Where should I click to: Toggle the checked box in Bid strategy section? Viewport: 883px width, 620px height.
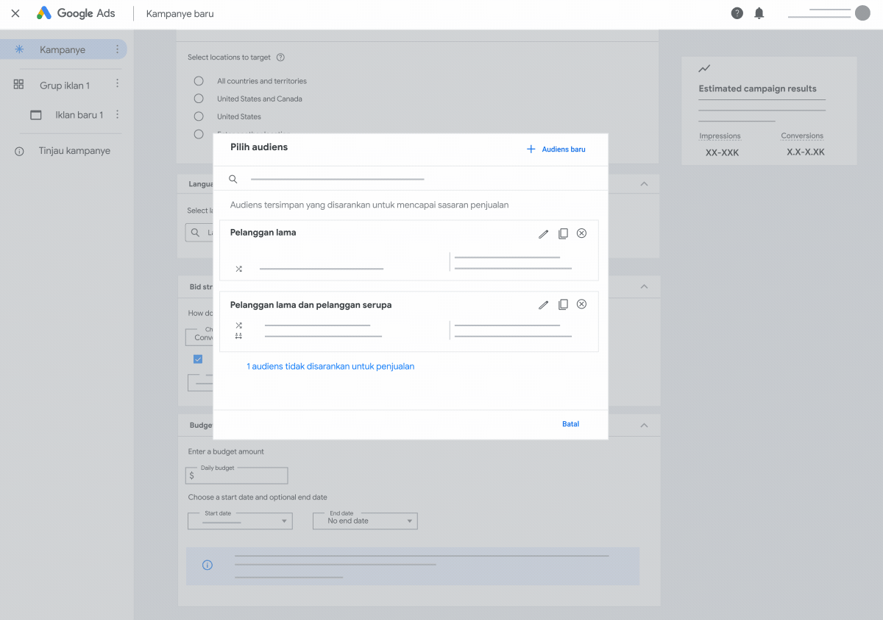198,359
